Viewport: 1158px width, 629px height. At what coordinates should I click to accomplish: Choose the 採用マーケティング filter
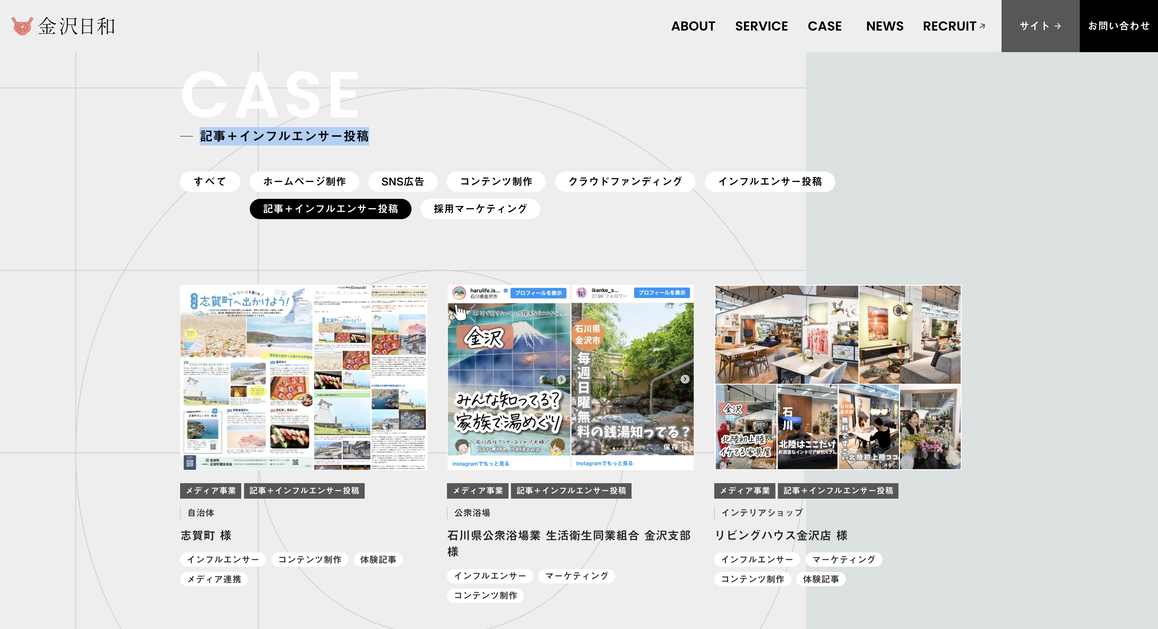coord(480,209)
